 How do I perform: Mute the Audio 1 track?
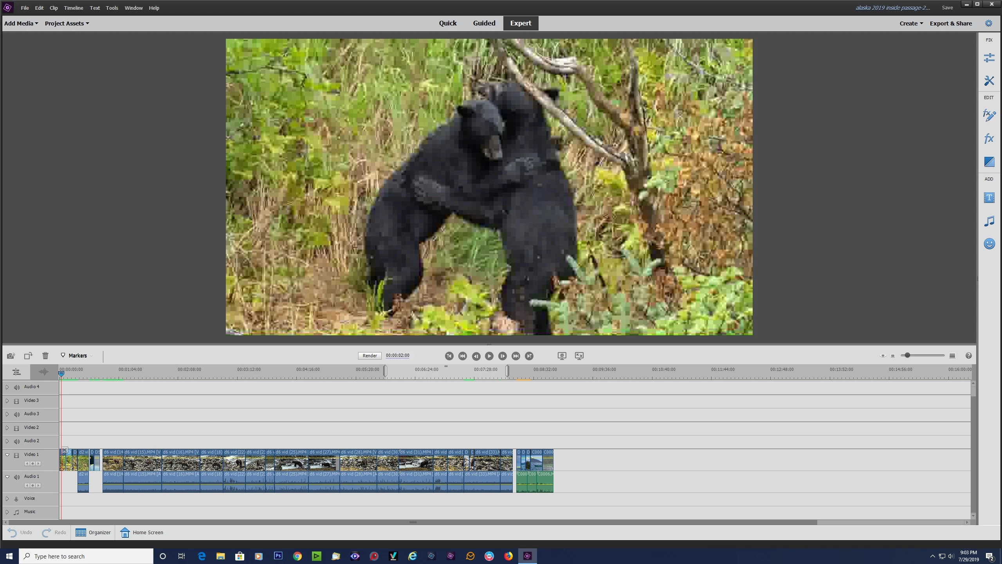coord(17,477)
